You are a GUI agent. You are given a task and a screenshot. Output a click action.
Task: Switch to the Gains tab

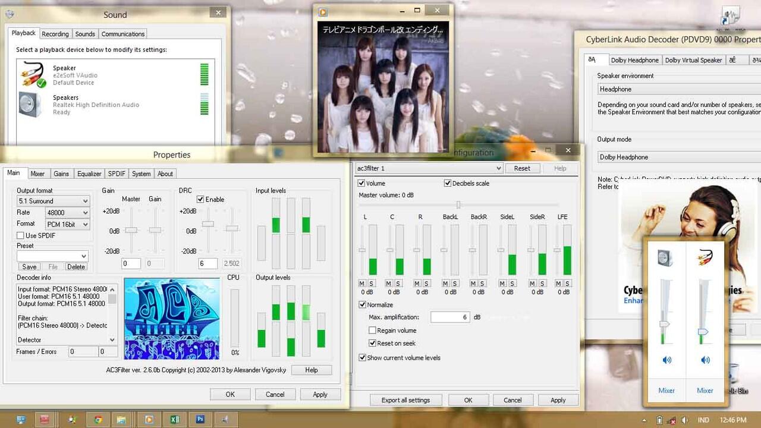coord(61,174)
